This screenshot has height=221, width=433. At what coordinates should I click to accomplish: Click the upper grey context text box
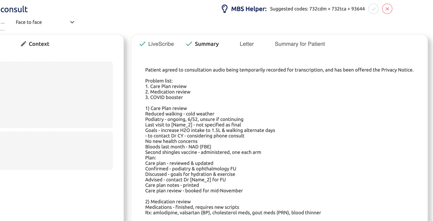pyautogui.click(x=56, y=95)
